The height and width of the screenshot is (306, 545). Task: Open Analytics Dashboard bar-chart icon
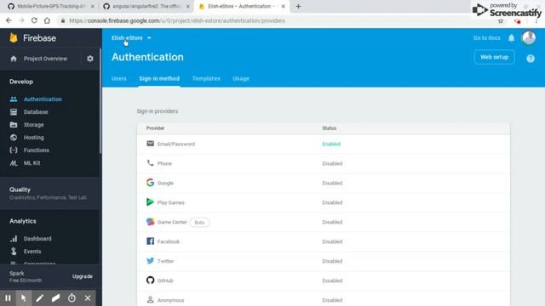click(14, 239)
